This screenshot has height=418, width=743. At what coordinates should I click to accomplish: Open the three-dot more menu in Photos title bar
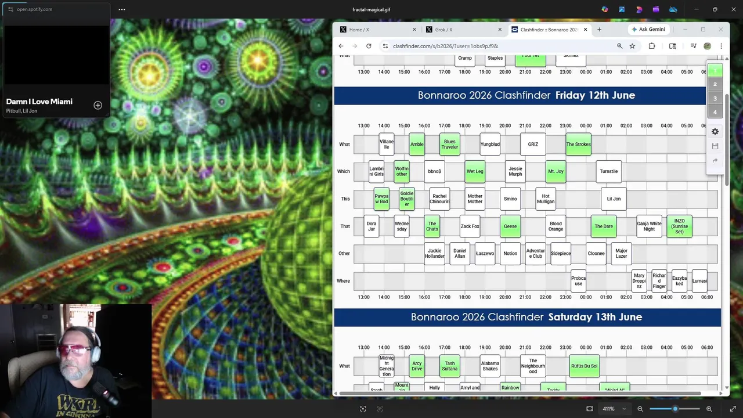point(122,9)
